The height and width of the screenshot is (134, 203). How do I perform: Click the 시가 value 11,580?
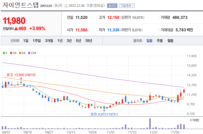(81, 30)
